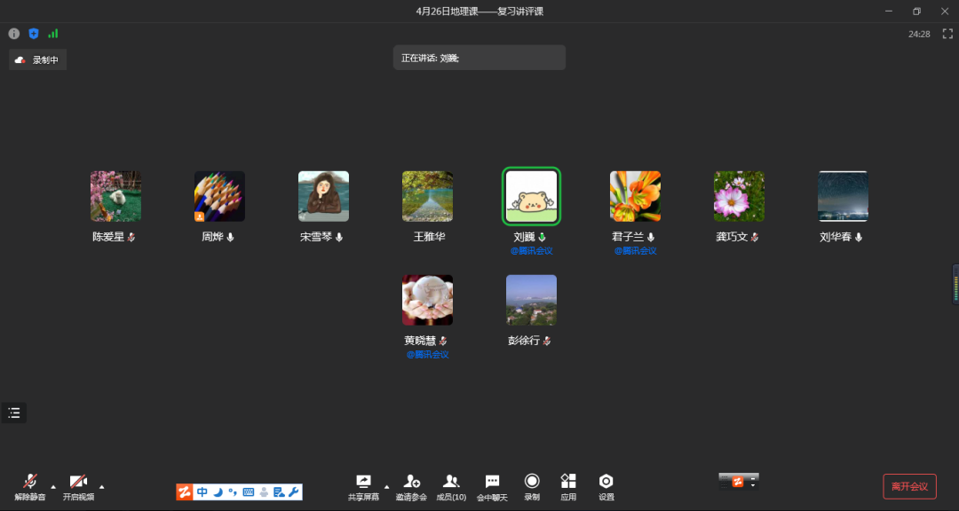Open the side list panel icon
Viewport: 959px width, 511px height.
click(x=14, y=413)
